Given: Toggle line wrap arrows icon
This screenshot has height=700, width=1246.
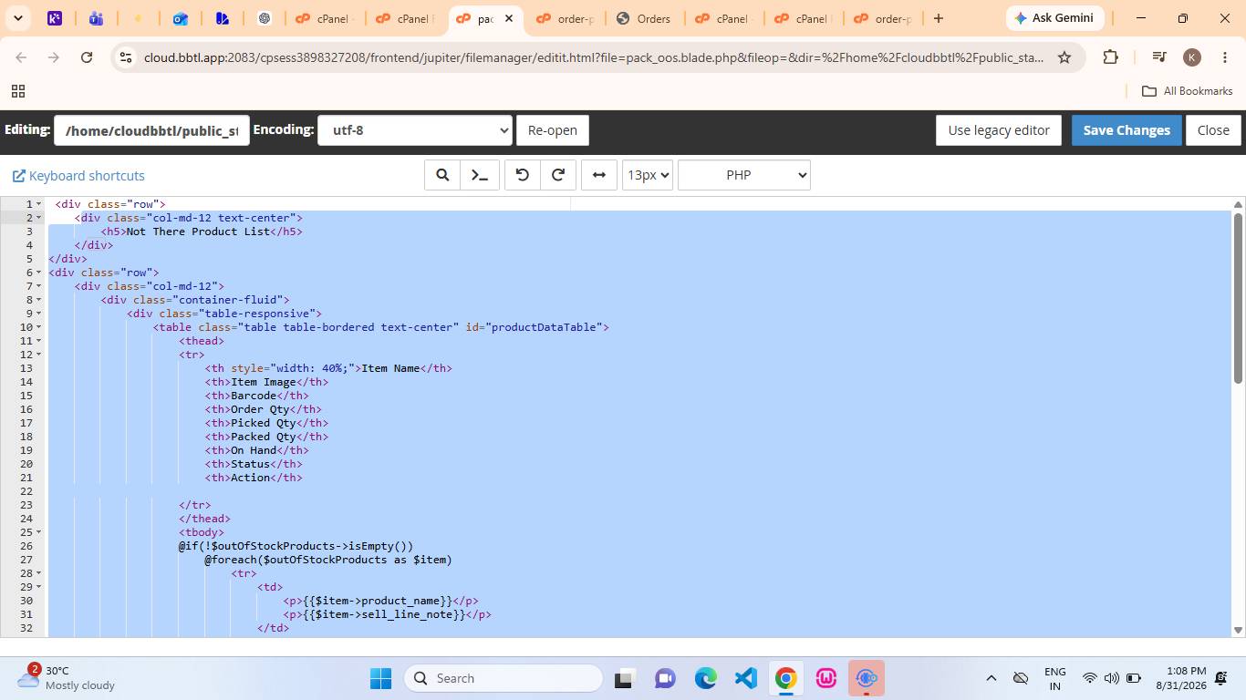Looking at the screenshot, I should point(599,175).
